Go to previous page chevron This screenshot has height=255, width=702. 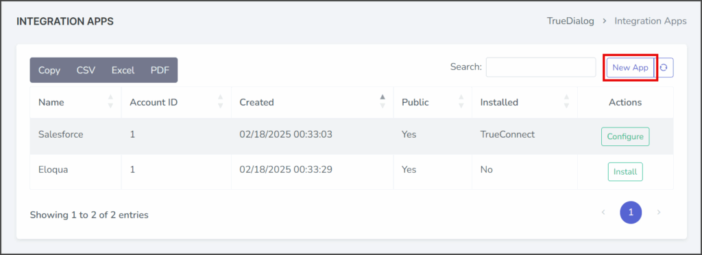603,212
